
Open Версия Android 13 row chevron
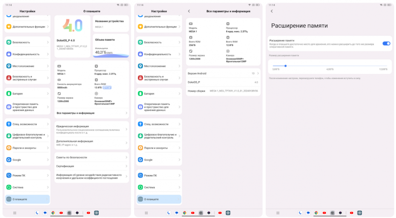pos(258,74)
